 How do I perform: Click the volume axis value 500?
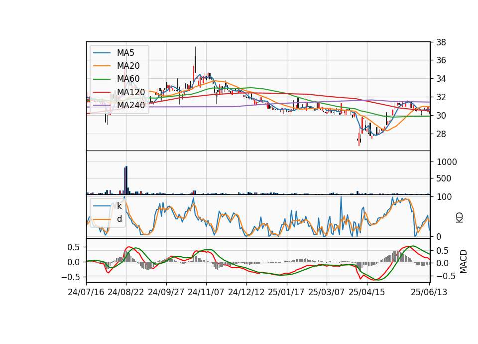(x=444, y=178)
